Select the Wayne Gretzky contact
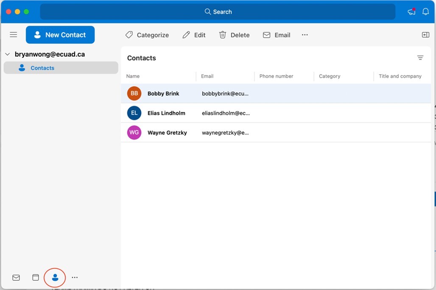This screenshot has height=290, width=436. [x=276, y=133]
